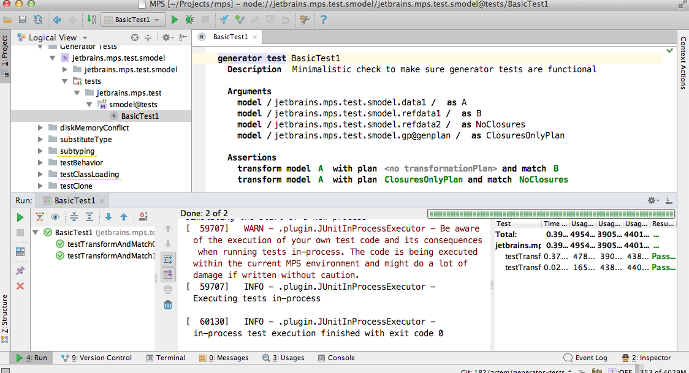The image size is (689, 373).
Task: Debug BasicTest1 with the green bug icon
Action: [x=190, y=20]
